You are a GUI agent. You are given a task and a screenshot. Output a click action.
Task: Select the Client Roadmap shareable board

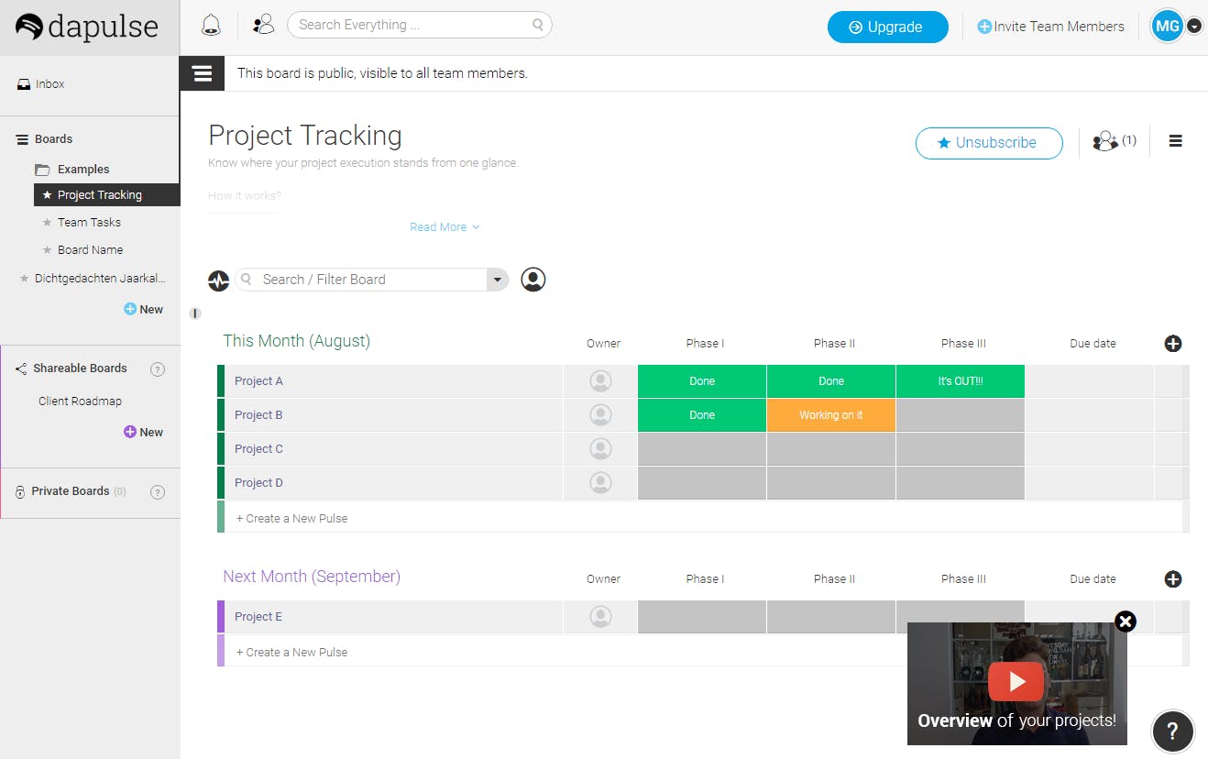point(80,401)
